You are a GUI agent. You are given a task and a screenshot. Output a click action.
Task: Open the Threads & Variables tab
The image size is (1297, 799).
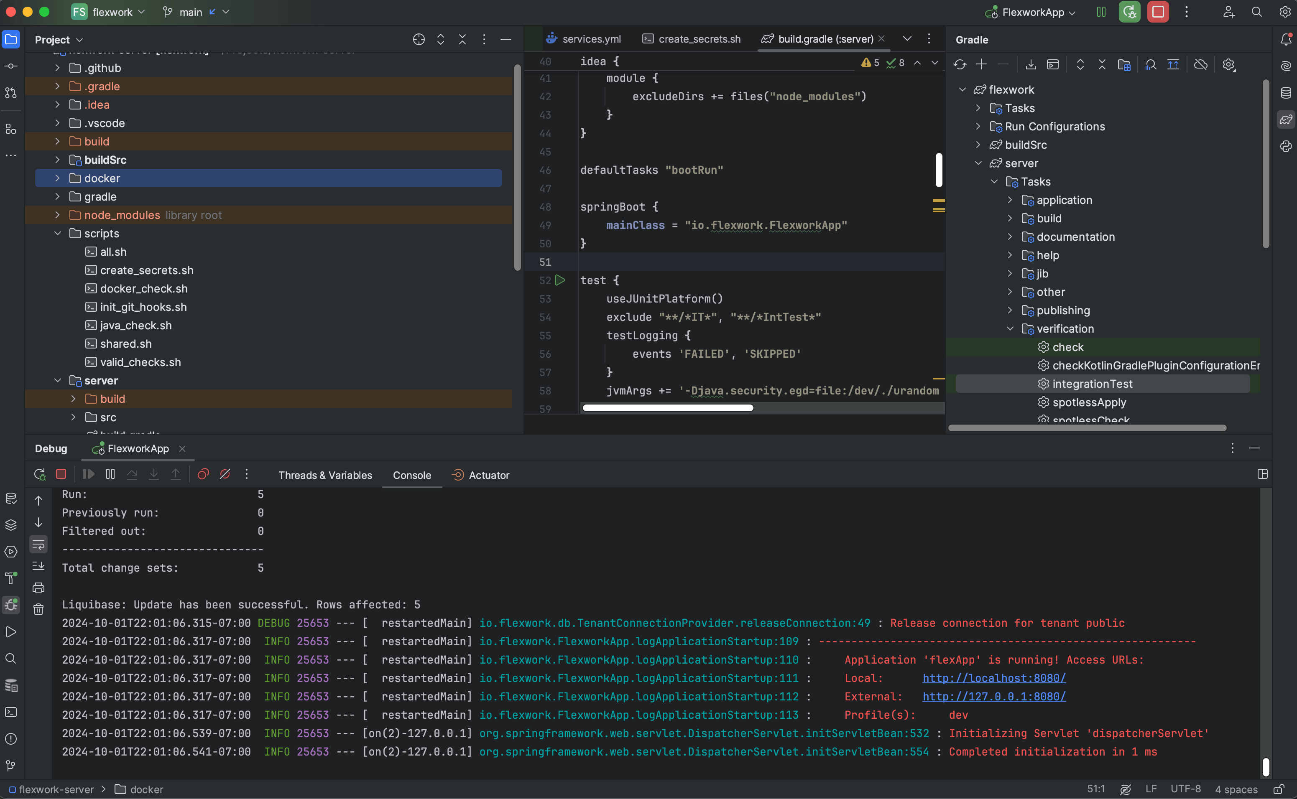[x=325, y=475]
